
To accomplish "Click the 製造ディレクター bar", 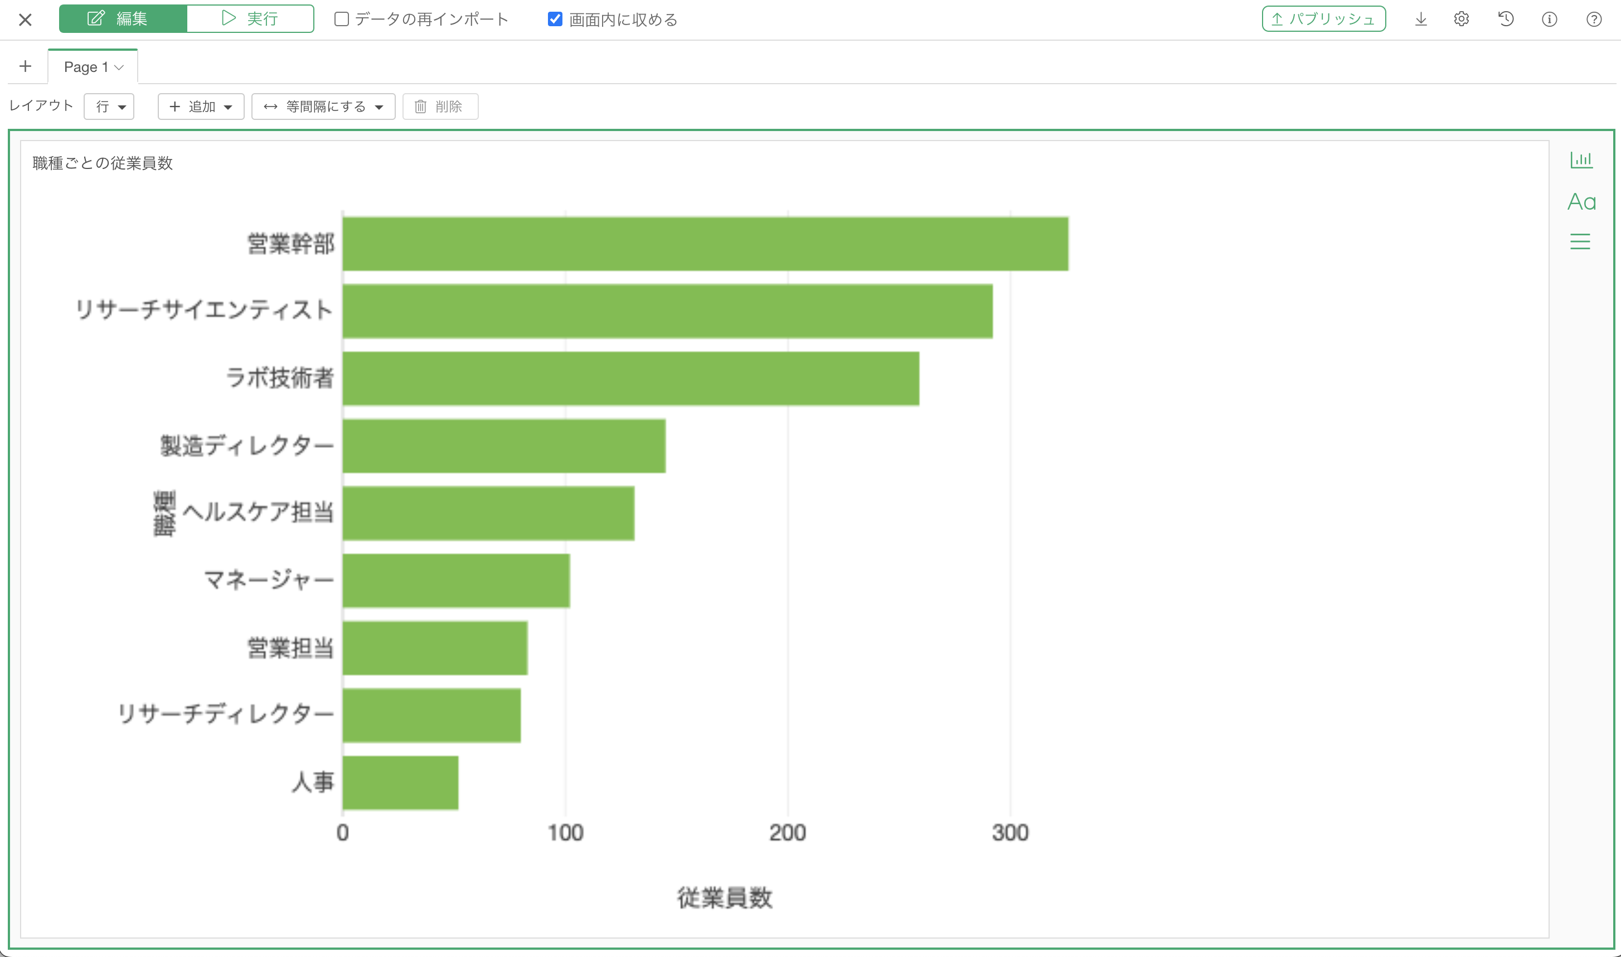I will pos(504,446).
